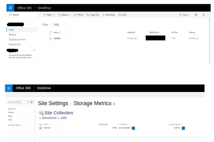Open Blog link
Viewport: 214px width, 142px height.
click(10, 116)
